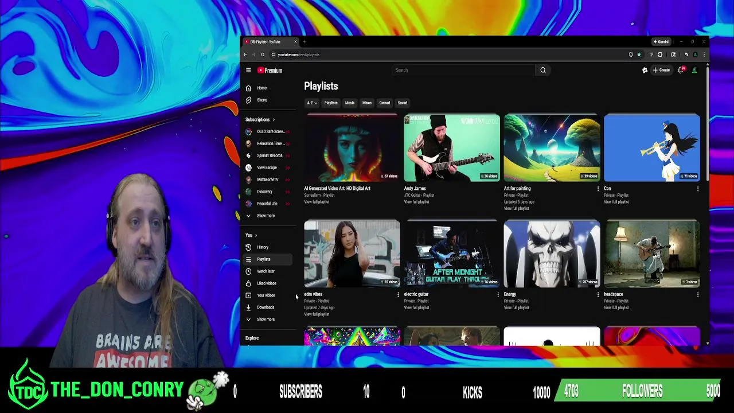Image resolution: width=734 pixels, height=413 pixels.
Task: Click the youtube.com address bar
Action: tap(447, 54)
